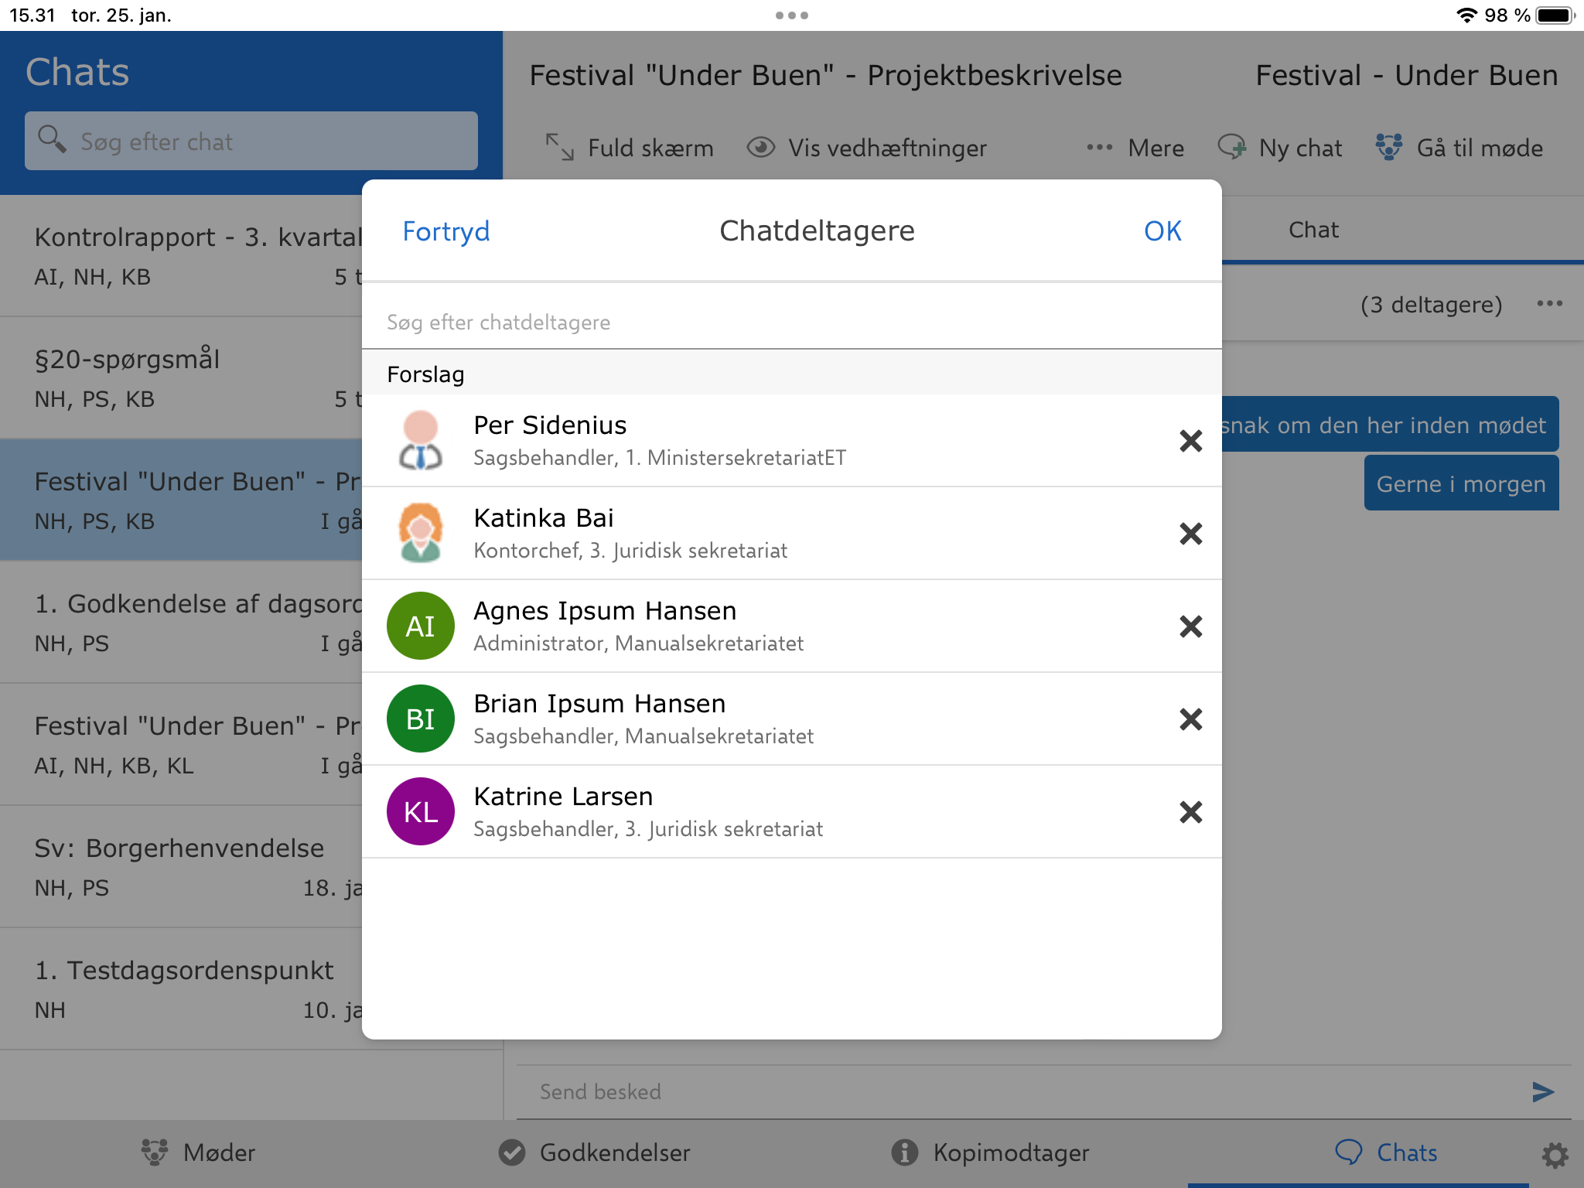1584x1188 pixels.
Task: Tap the send message arrow icon
Action: tap(1542, 1091)
